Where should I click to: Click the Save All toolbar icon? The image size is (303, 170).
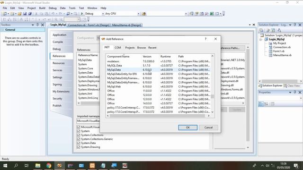point(30,14)
